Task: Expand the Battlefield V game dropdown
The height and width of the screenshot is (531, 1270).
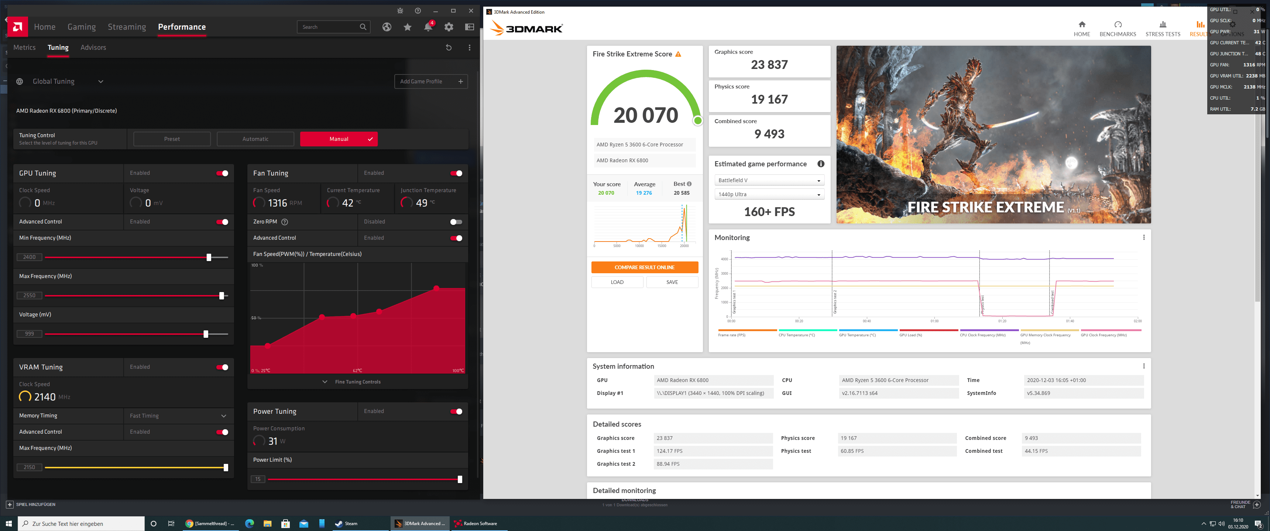Action: (x=769, y=180)
